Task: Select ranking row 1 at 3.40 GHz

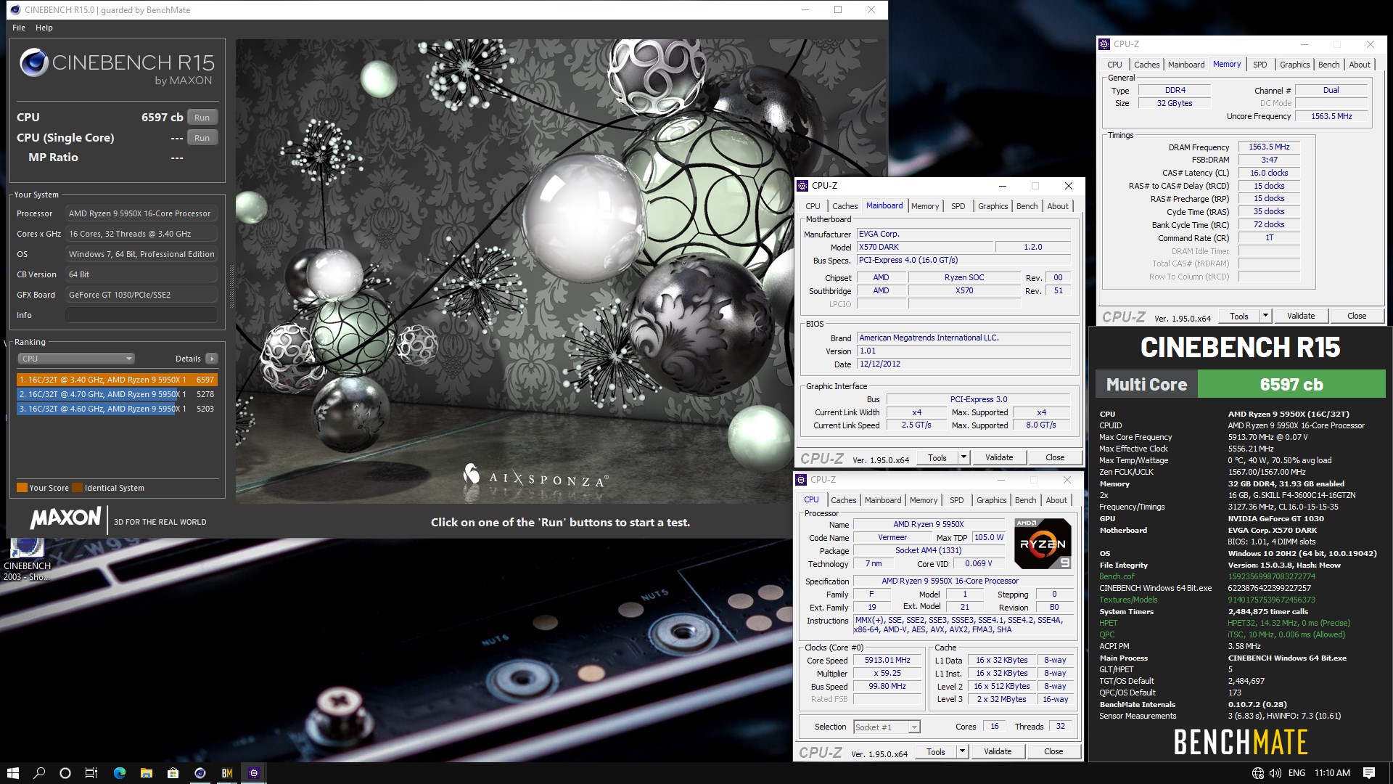Action: pyautogui.click(x=117, y=380)
